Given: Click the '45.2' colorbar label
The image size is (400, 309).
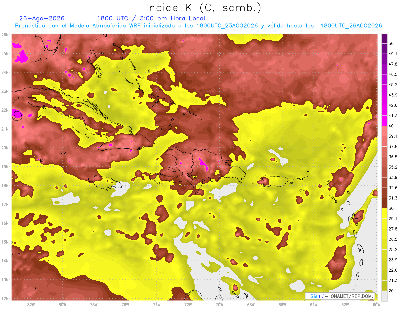Looking at the screenshot, I should pyautogui.click(x=393, y=85).
